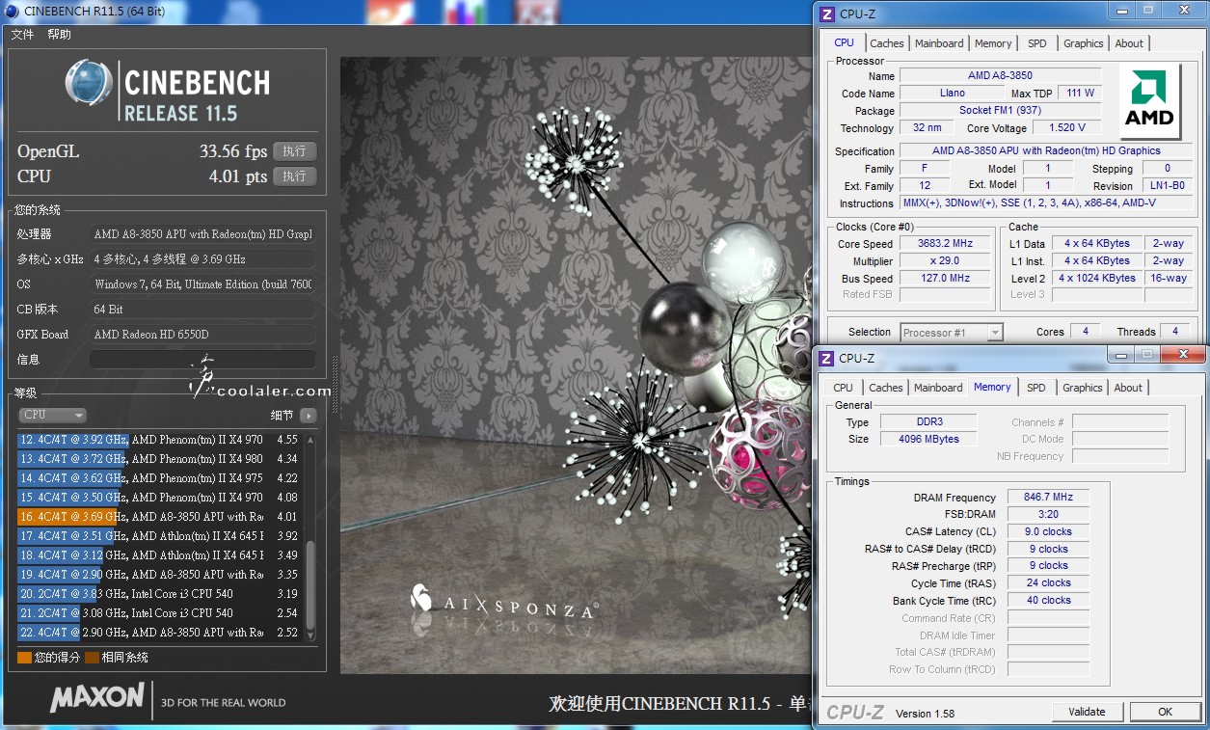Open the 文件 menu in Cinebench

pos(22,35)
